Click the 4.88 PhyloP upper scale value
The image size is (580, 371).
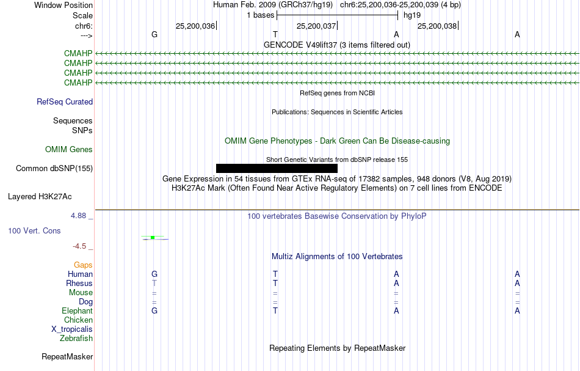[78, 216]
